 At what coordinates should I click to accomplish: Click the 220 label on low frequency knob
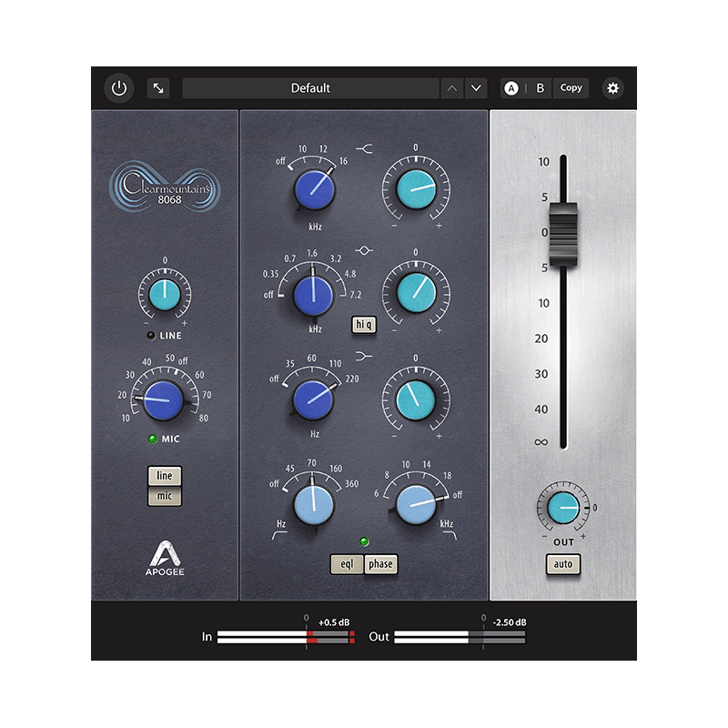(352, 379)
